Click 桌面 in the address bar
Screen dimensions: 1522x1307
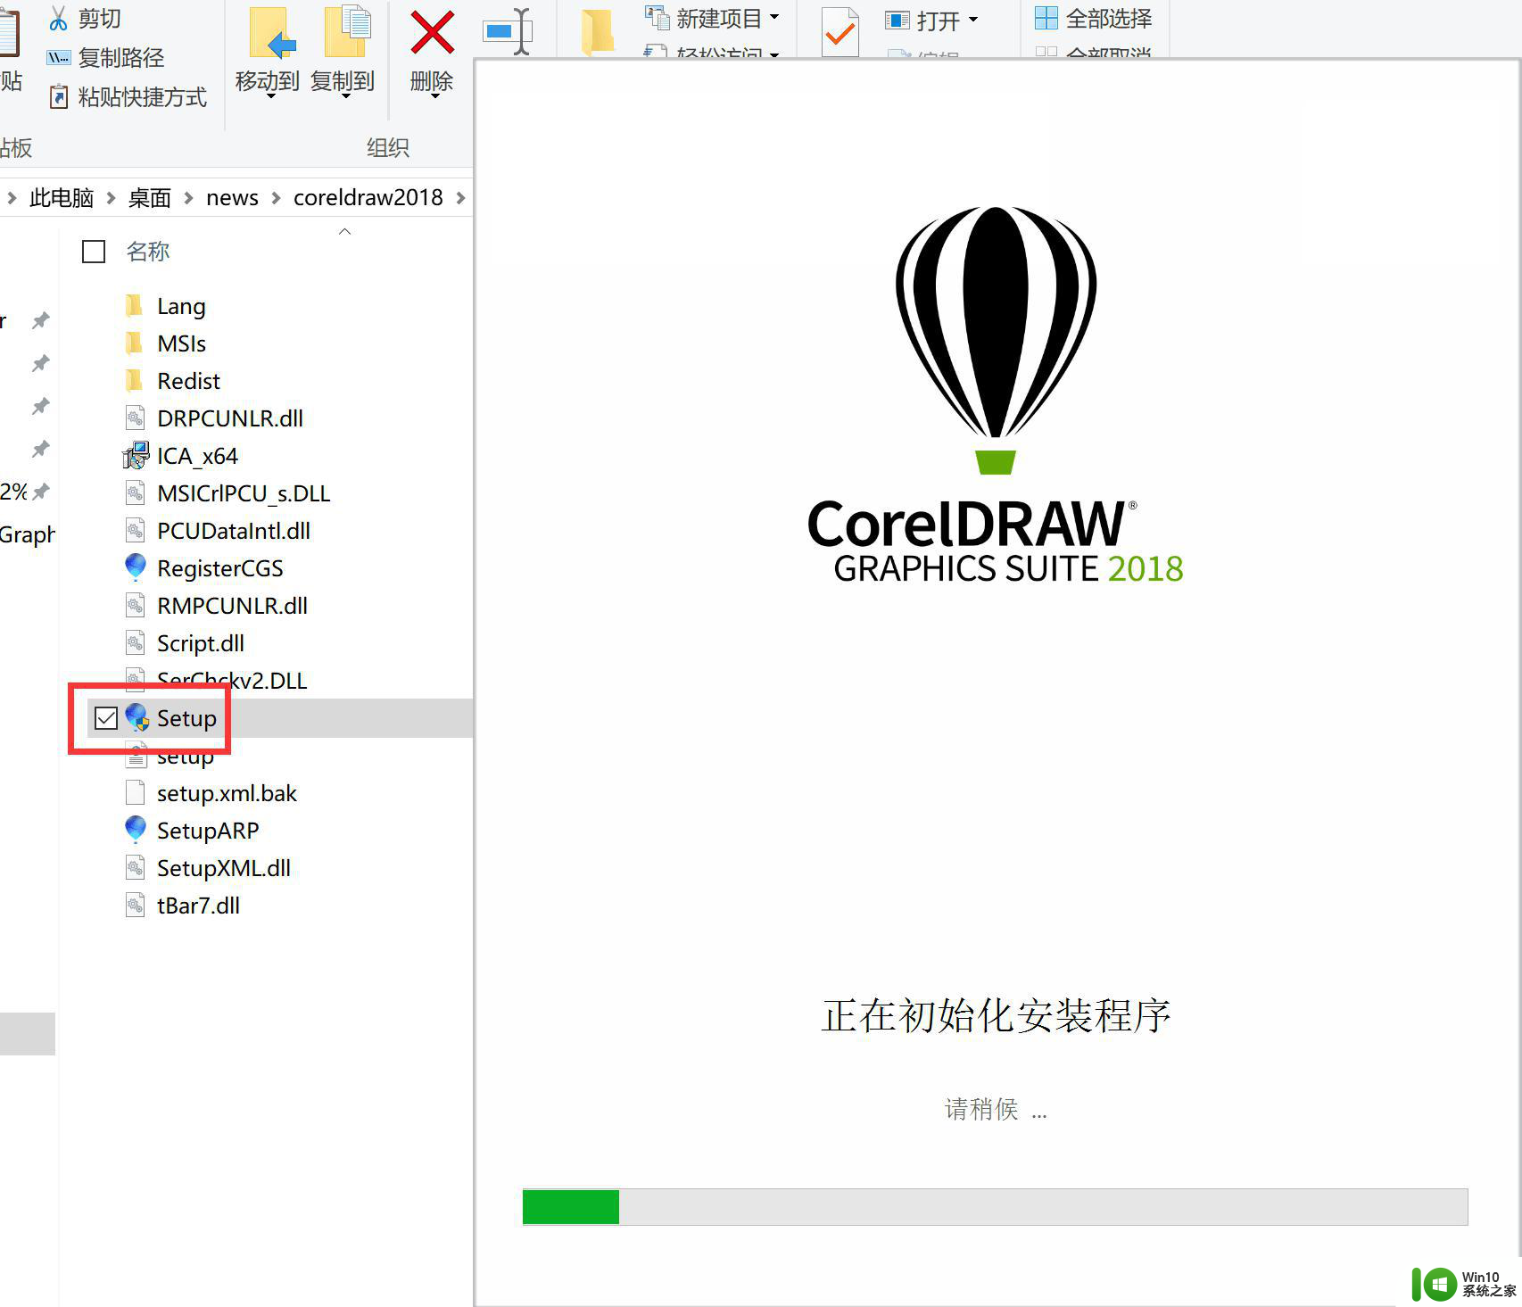(x=149, y=197)
